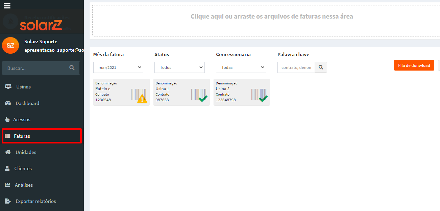Click the warning icon on Rateio c card

(x=142, y=99)
